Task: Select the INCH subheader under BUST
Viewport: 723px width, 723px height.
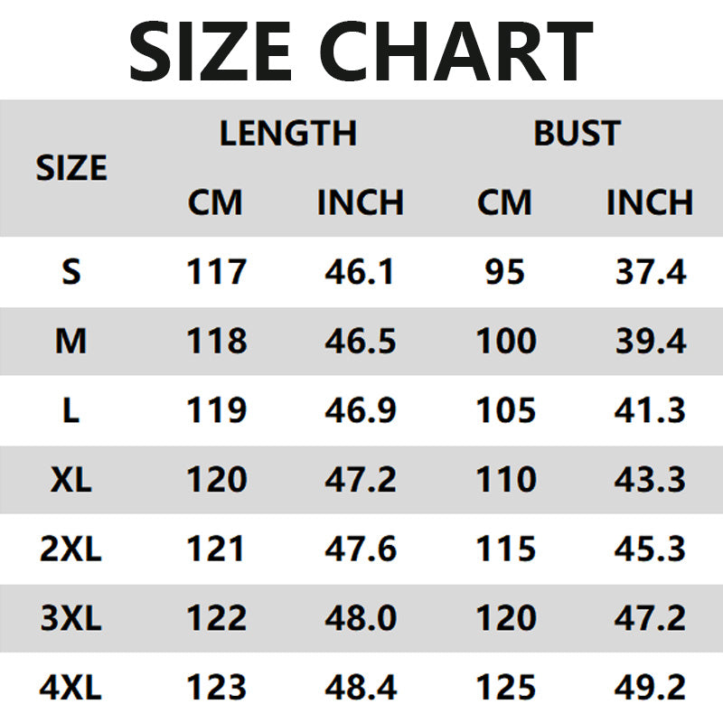Action: pyautogui.click(x=649, y=202)
